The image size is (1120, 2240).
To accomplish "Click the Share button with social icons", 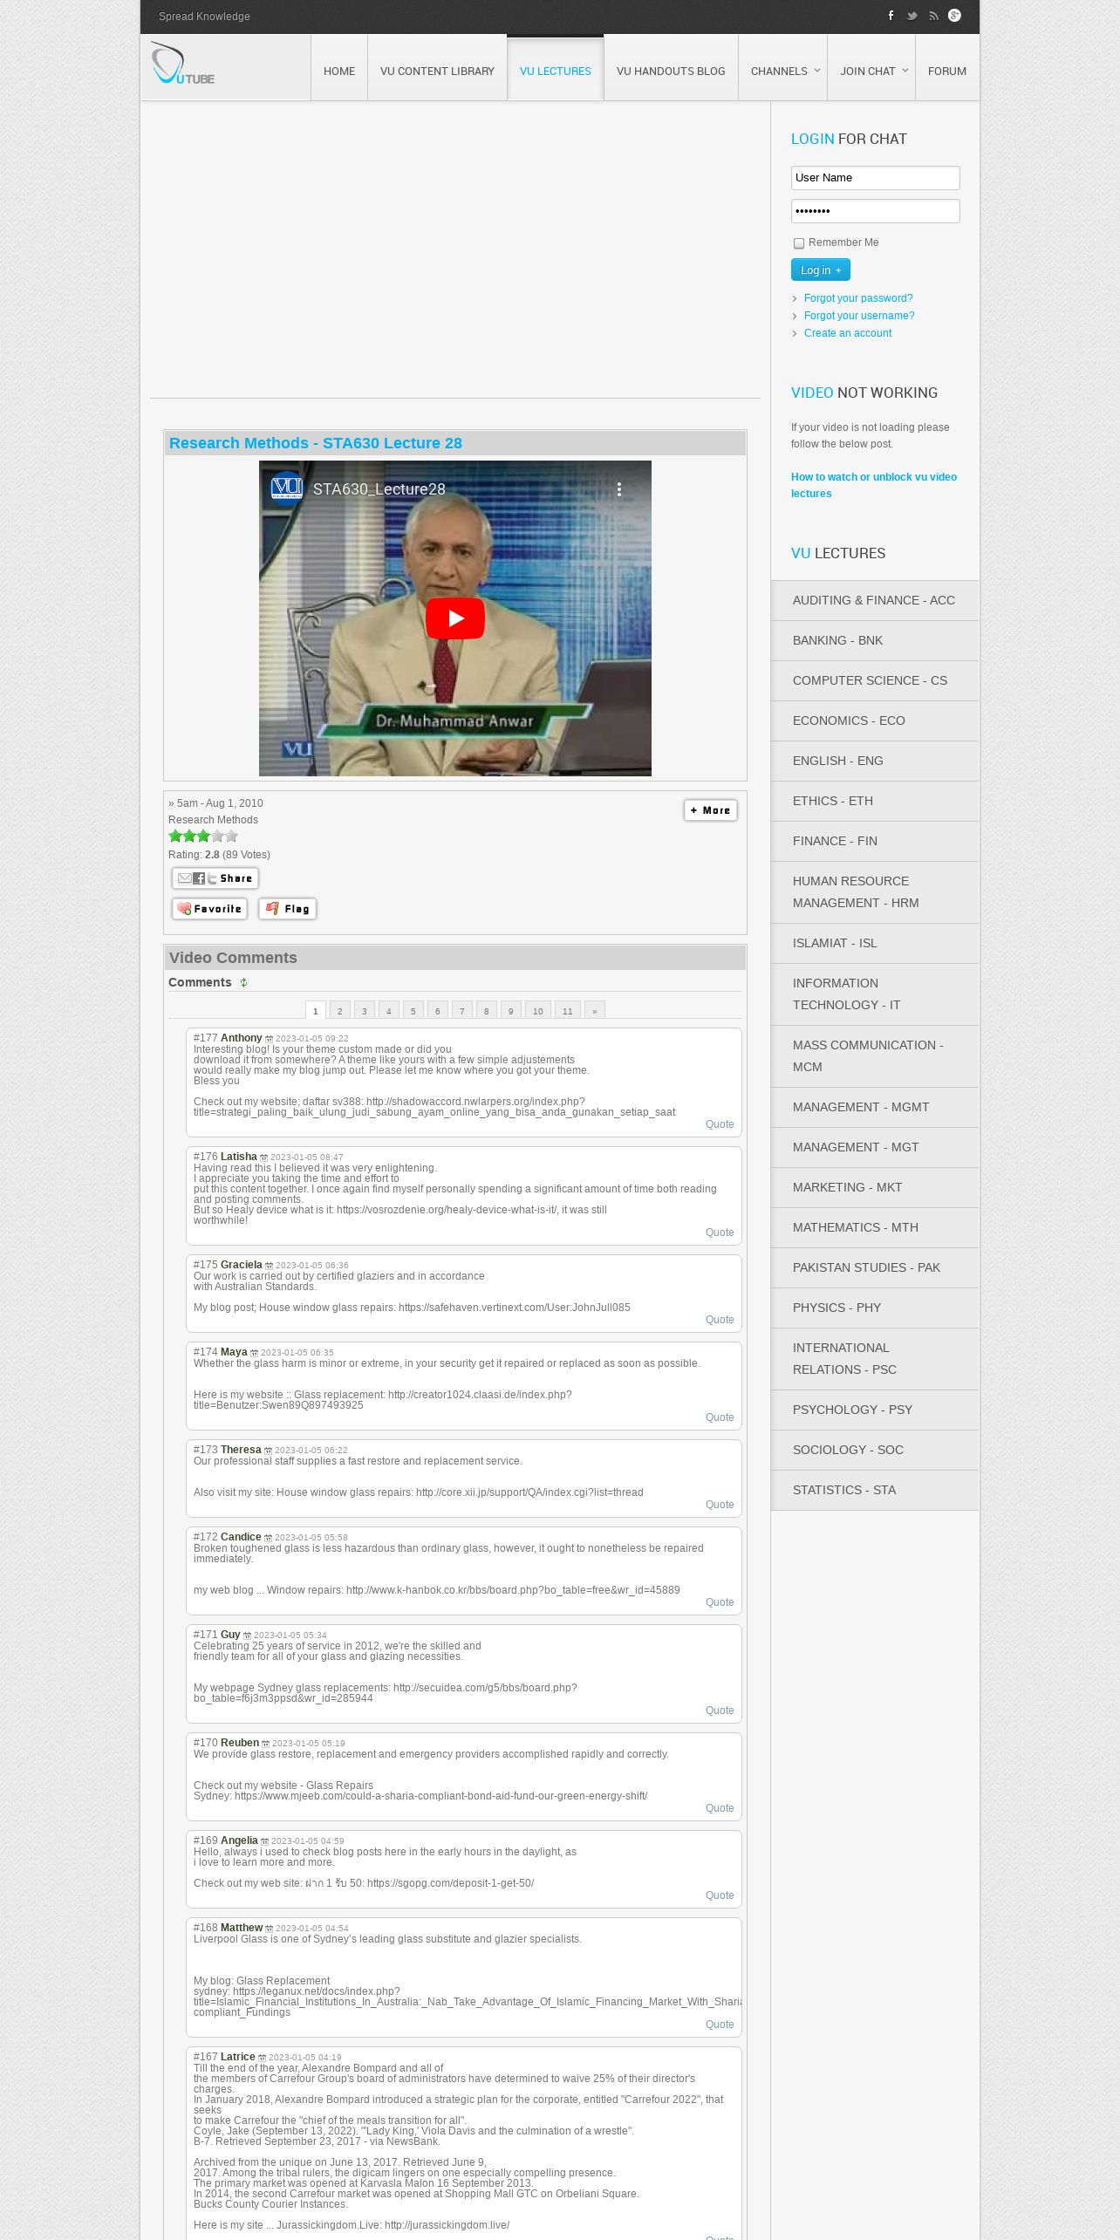I will [215, 878].
